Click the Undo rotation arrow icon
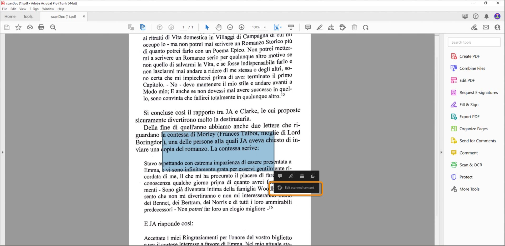This screenshot has height=246, width=505. pyautogui.click(x=366, y=27)
